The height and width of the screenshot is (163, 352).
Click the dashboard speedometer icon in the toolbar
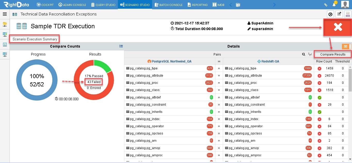pyautogui.click(x=330, y=14)
